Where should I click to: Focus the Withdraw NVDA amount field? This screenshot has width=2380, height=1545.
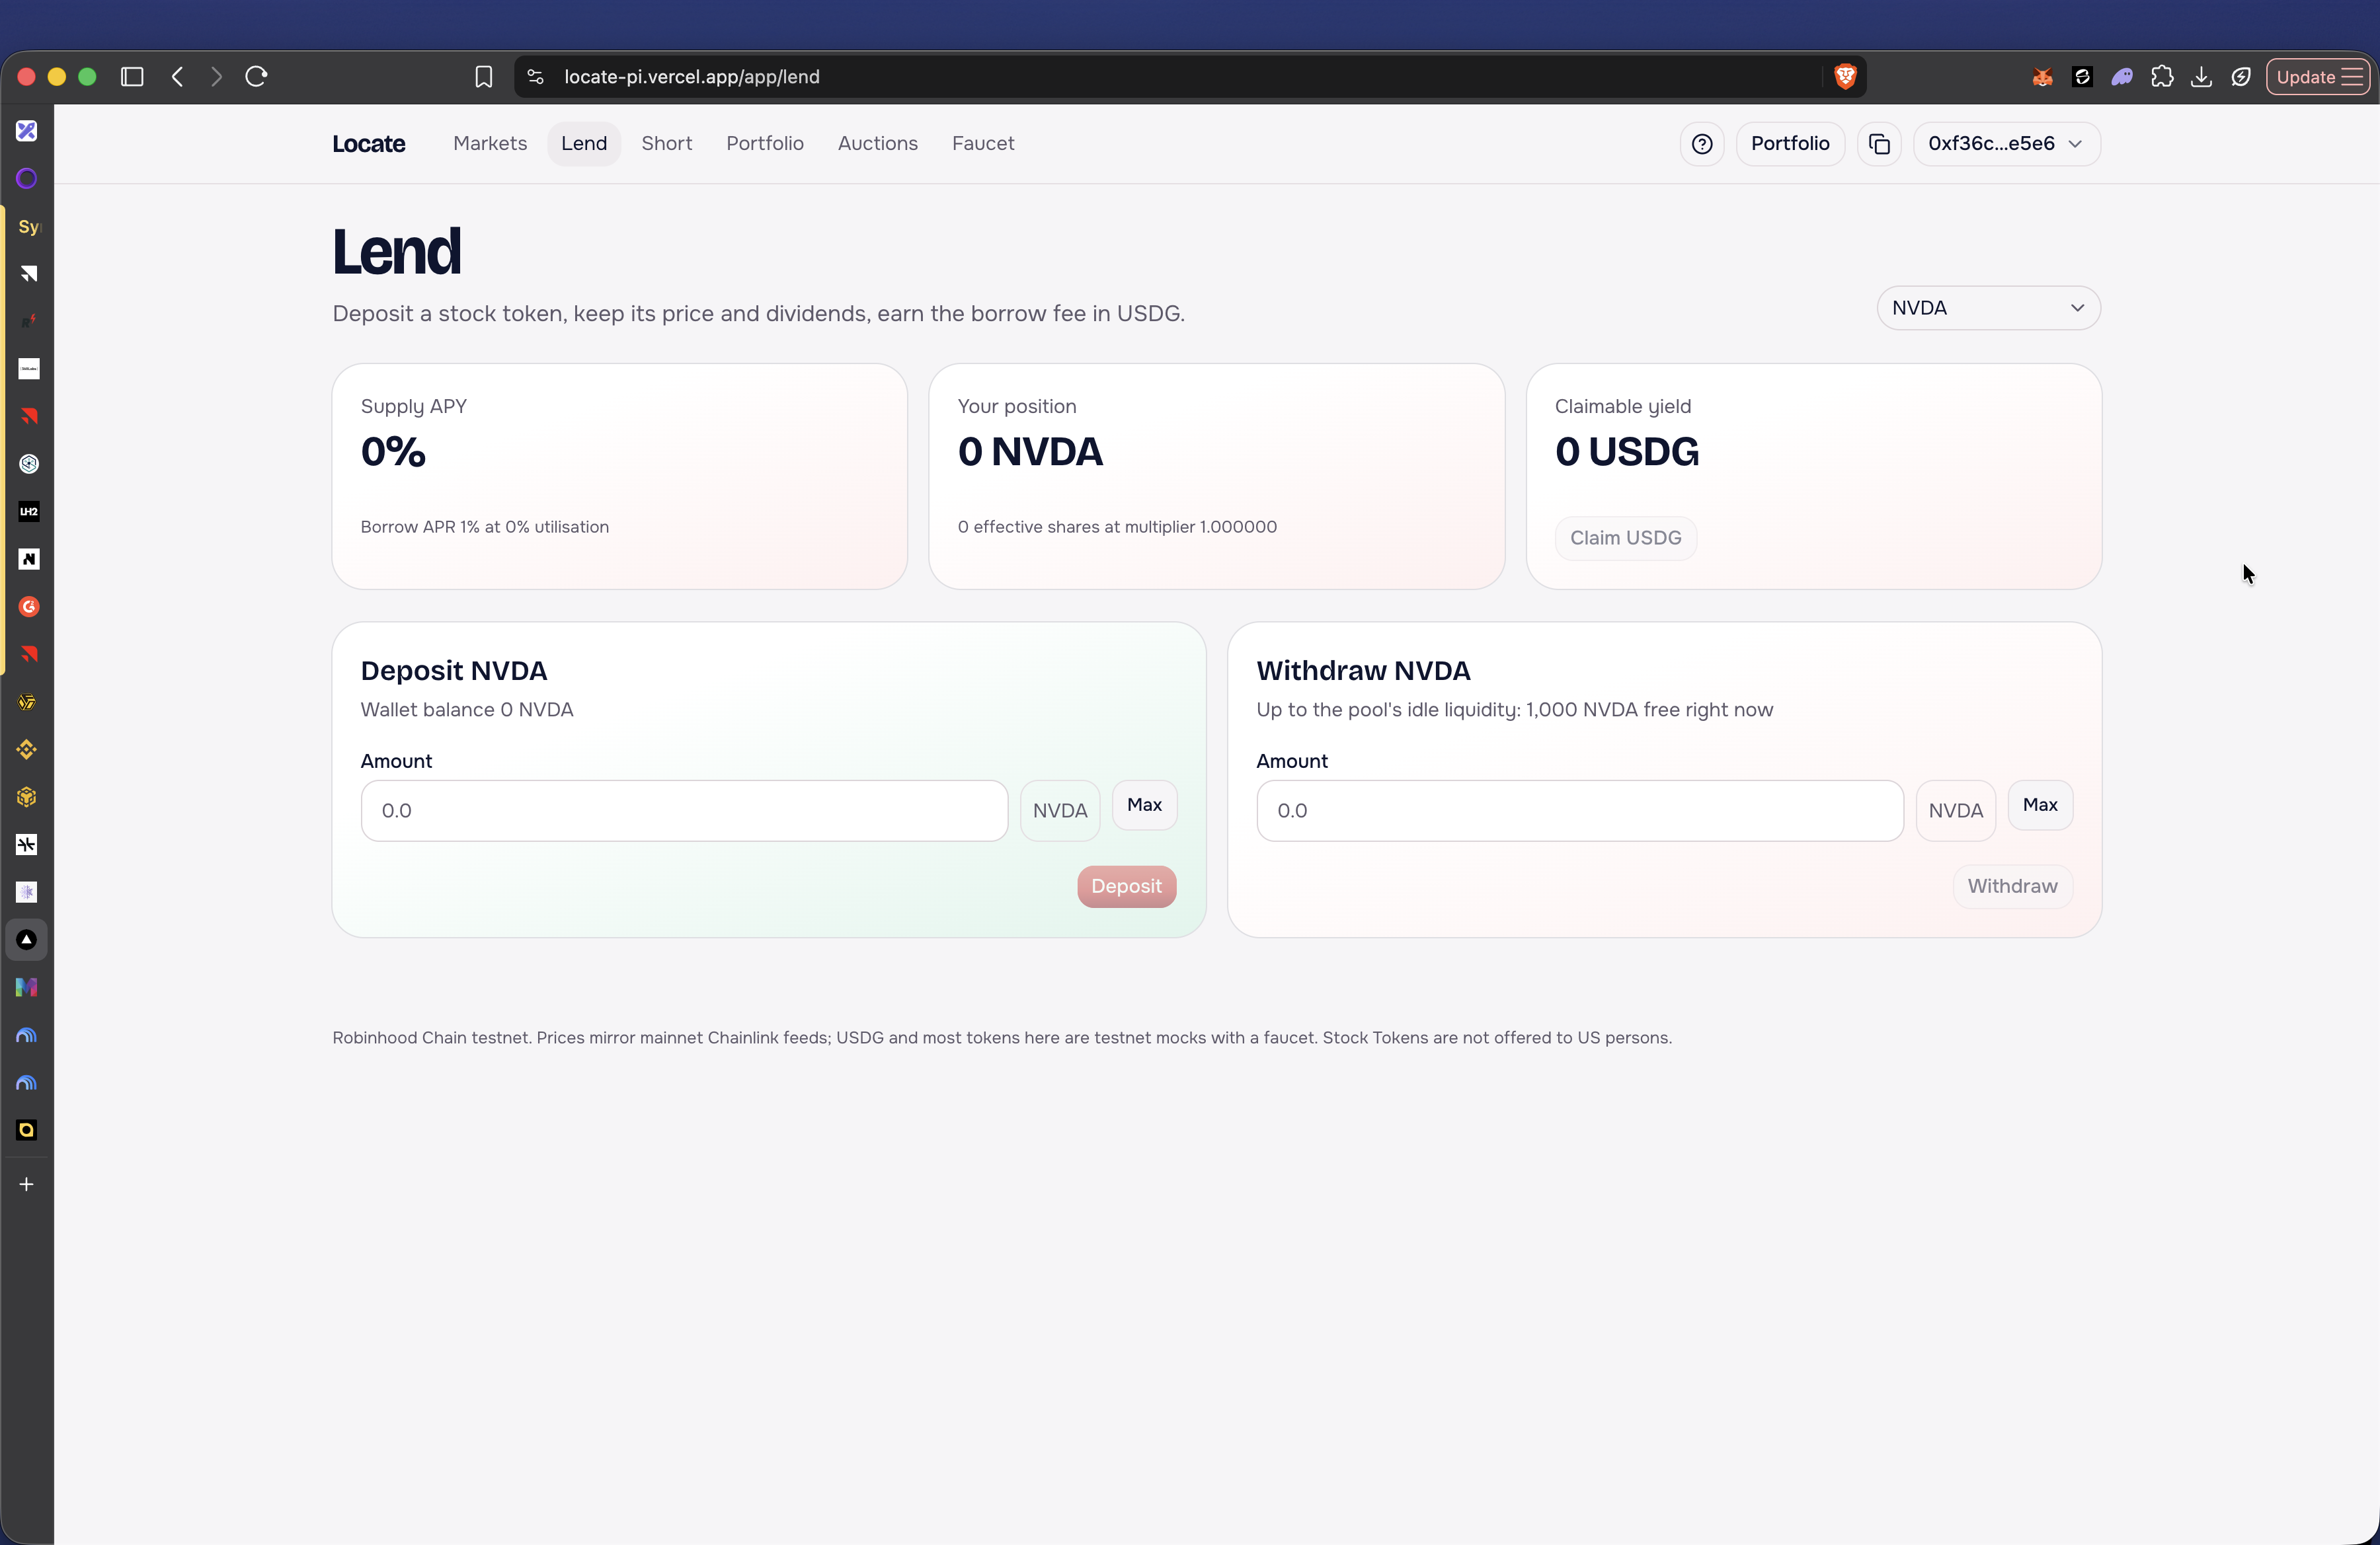(x=1580, y=810)
